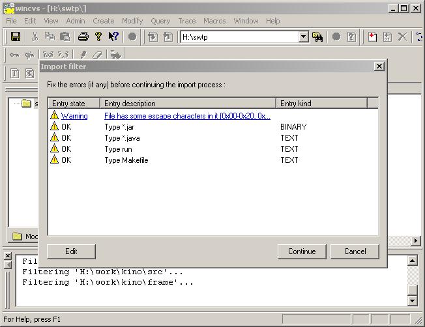Viewport: 425px width, 327px height.
Task: Close the output console pane with X
Action: coord(8,255)
